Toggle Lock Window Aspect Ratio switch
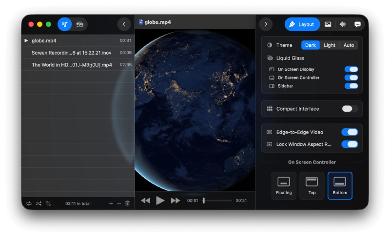The image size is (390, 238). (x=350, y=144)
